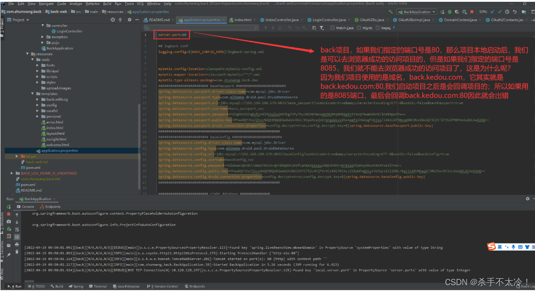535x291 pixels.
Task: Click in the find search input field
Action: click(x=201, y=28)
